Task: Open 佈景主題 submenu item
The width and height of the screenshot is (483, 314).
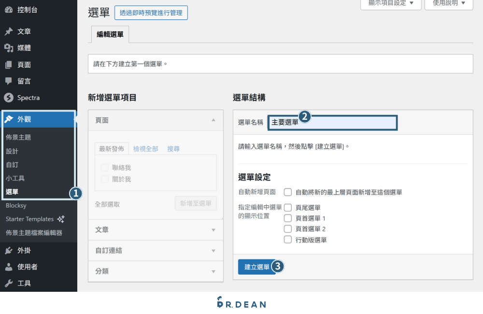Action: 18,137
